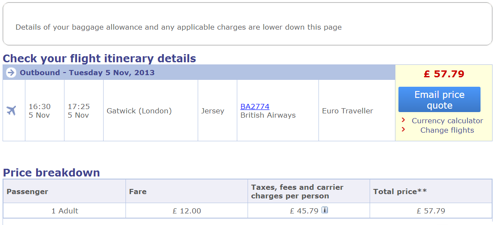The width and height of the screenshot is (496, 225).
Task: Click the Euro Traveller cabin class cell
Action: pyautogui.click(x=347, y=111)
